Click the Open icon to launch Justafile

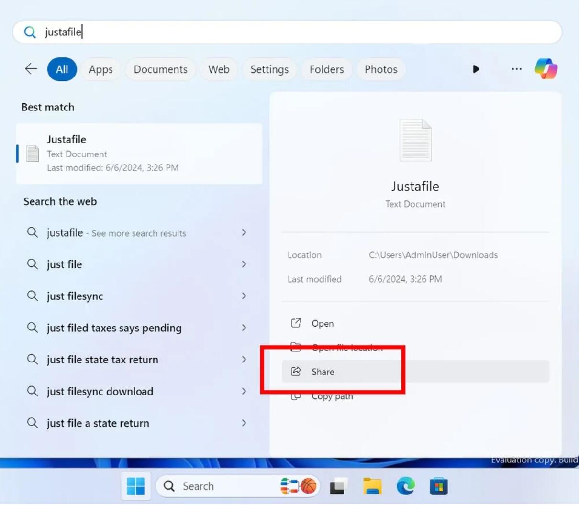296,323
